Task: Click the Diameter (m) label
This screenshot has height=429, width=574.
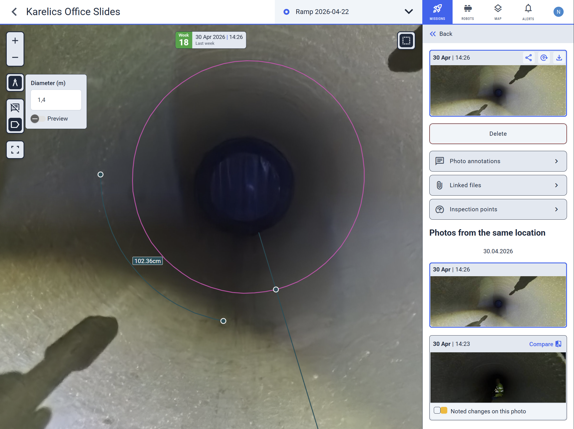Action: (48, 83)
